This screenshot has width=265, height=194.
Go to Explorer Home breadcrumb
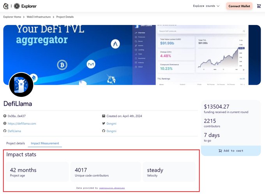click(x=12, y=17)
